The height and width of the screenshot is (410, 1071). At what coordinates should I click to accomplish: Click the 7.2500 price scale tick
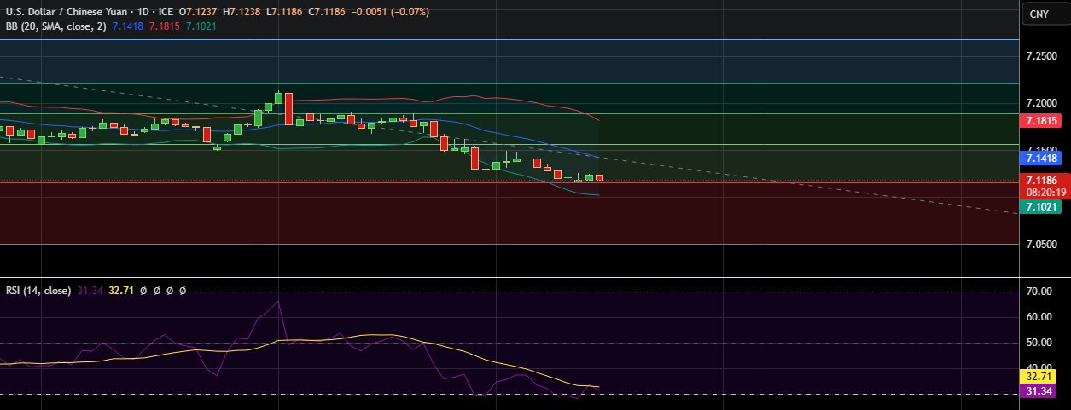pyautogui.click(x=1040, y=56)
